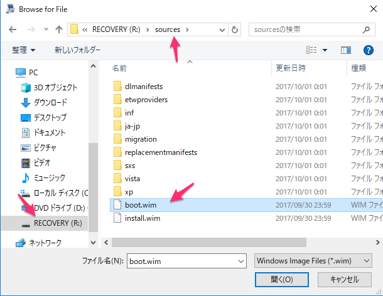Image resolution: width=383 pixels, height=296 pixels.
Task: Click the forward navigation arrow
Action: point(31,29)
